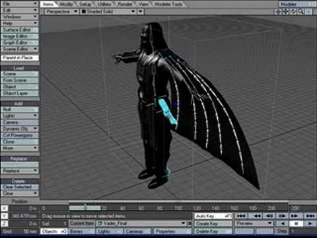This screenshot has height=238, width=317.
Task: Toggle Parent in Place
Action: click(20, 58)
